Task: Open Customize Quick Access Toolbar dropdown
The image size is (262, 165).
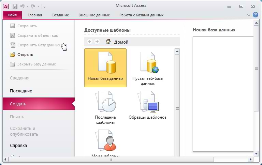Action: coord(44,7)
